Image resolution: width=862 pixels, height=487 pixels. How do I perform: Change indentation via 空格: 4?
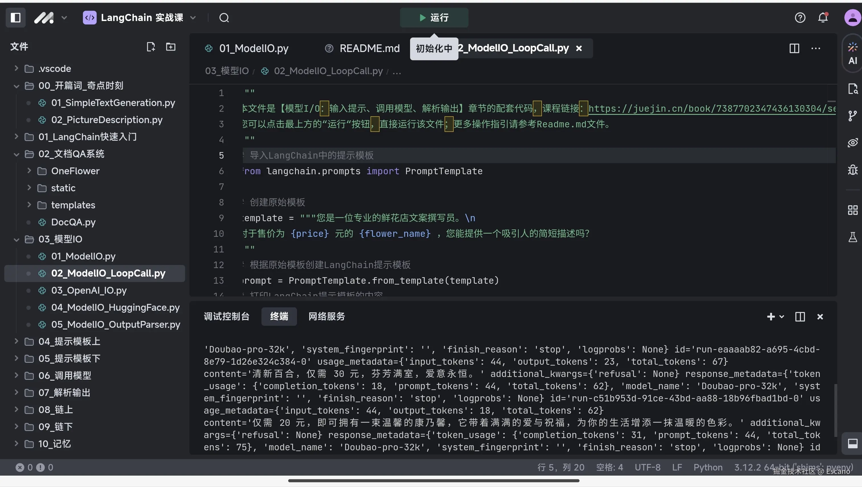609,467
